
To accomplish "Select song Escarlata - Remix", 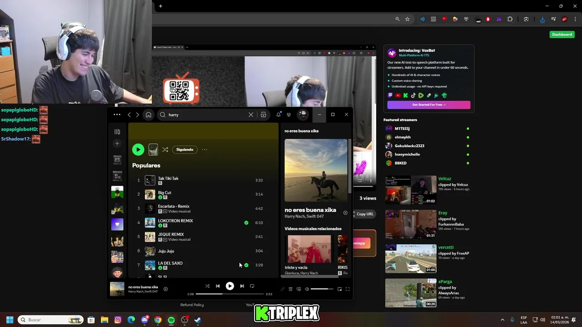I will 174,206.
